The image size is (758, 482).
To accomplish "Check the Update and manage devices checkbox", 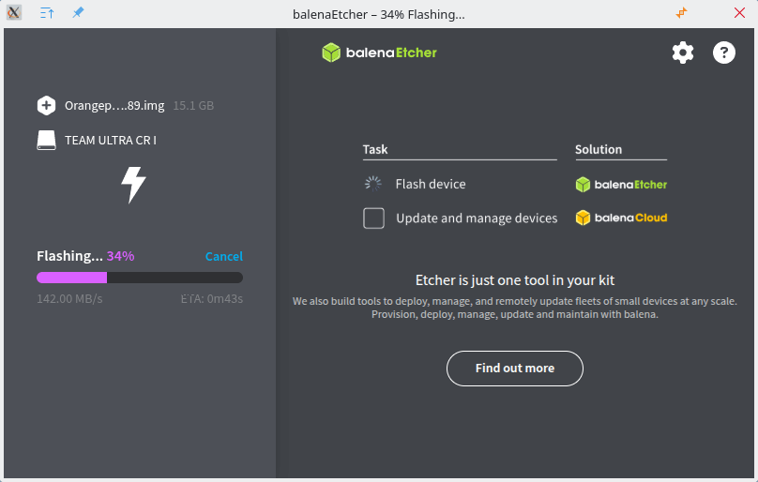I will (374, 218).
